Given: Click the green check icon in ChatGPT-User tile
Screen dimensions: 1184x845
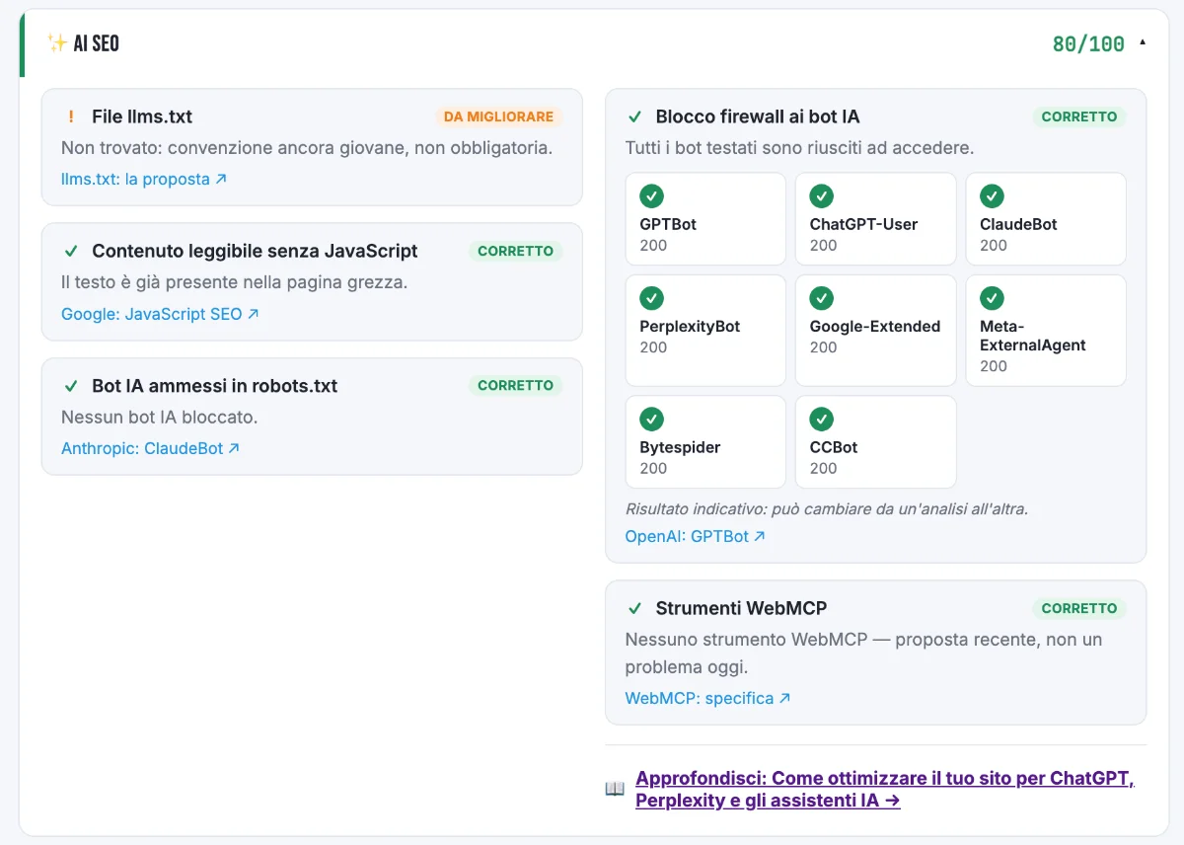Looking at the screenshot, I should pos(822,195).
